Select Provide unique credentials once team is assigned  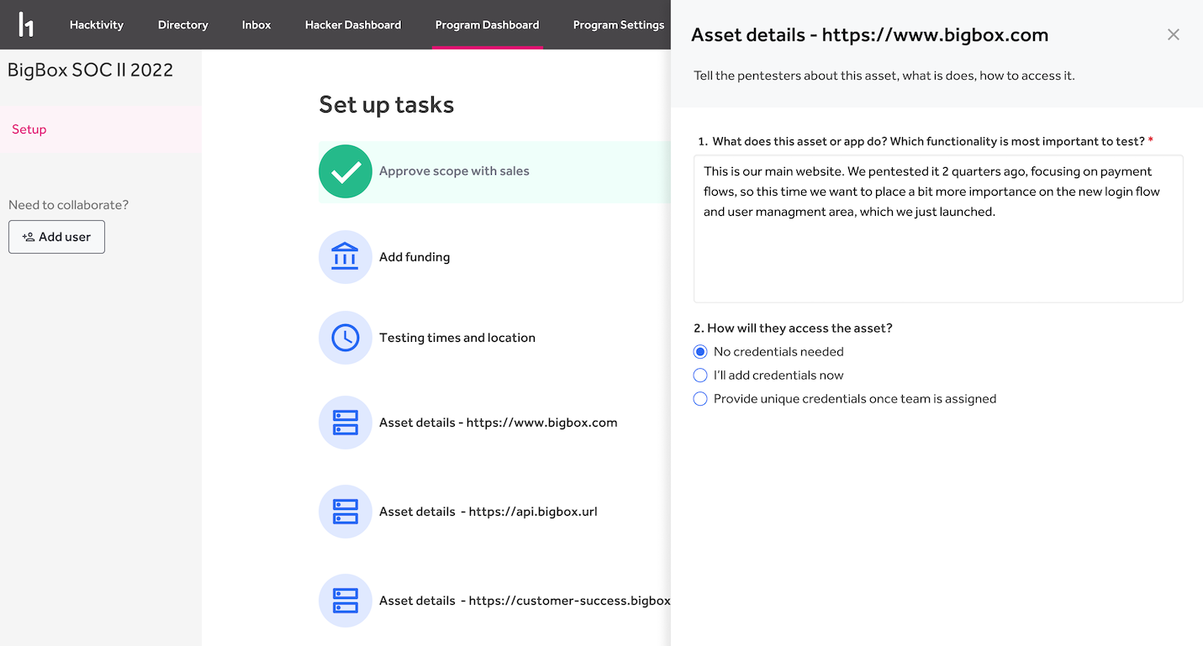click(700, 398)
